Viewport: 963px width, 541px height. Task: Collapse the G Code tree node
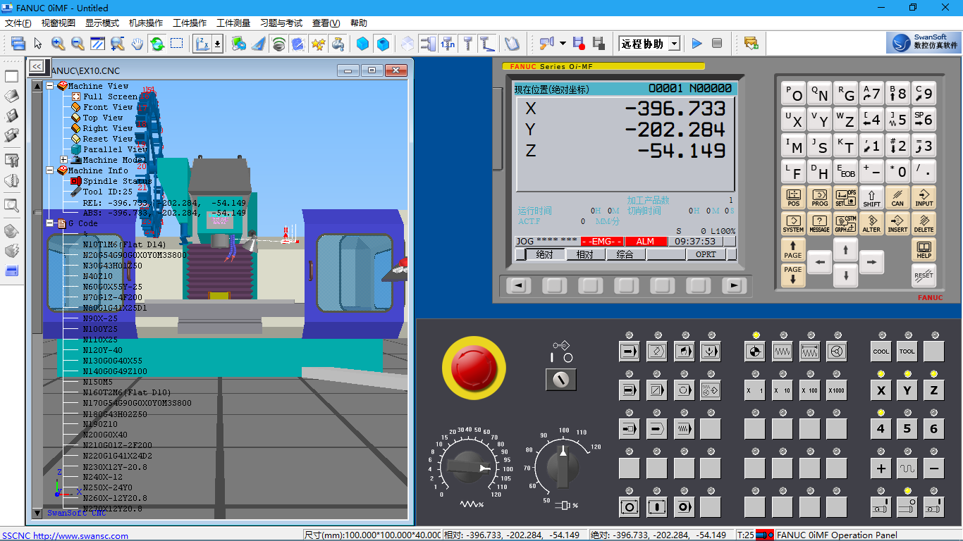click(x=50, y=223)
